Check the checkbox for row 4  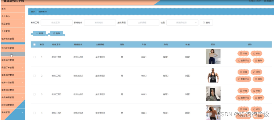point(34,113)
